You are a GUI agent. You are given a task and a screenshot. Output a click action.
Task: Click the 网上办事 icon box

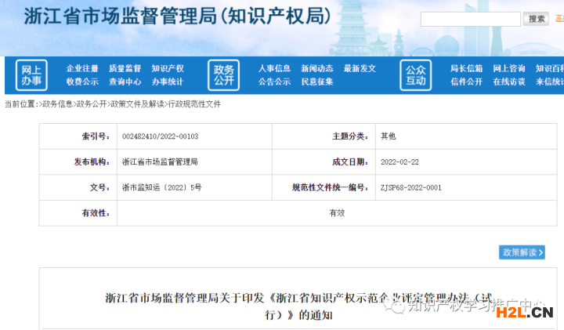click(31, 75)
